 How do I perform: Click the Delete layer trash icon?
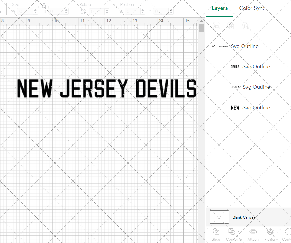245,26
